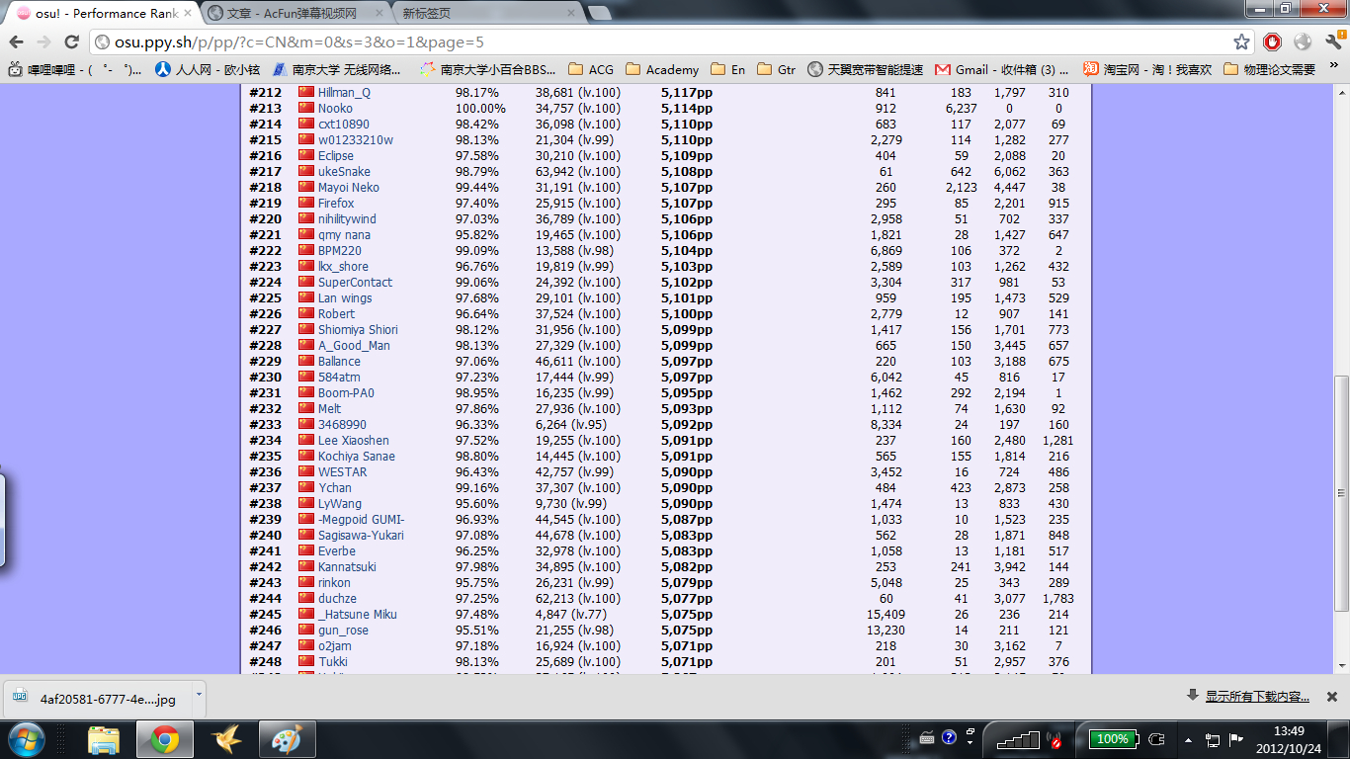Open player Hillman_Q's profile
This screenshot has width=1350, height=759.
[344, 92]
